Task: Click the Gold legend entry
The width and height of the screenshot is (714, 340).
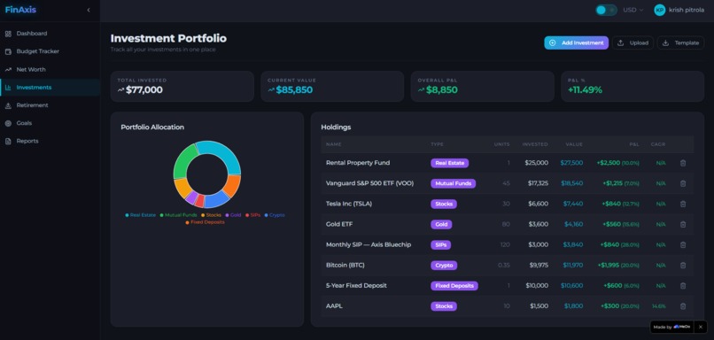Action: click(233, 215)
